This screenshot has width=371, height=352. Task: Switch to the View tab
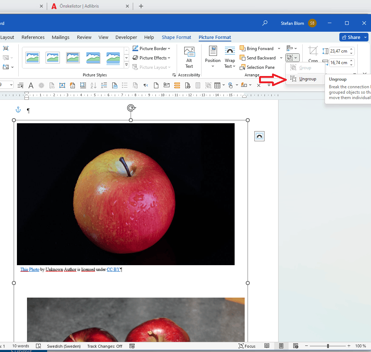pos(103,37)
